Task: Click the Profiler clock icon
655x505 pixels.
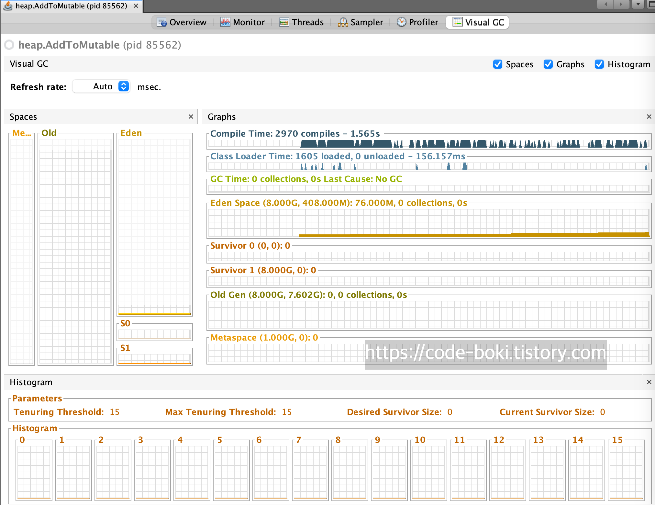Action: coord(401,22)
